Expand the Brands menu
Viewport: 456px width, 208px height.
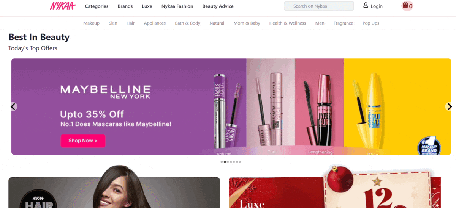(x=125, y=6)
